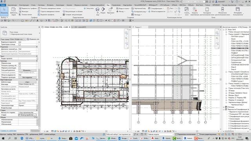Screen dimensions: 251x141
Task: Open the view instance dropdown (План этажа)
Action: point(13,39)
